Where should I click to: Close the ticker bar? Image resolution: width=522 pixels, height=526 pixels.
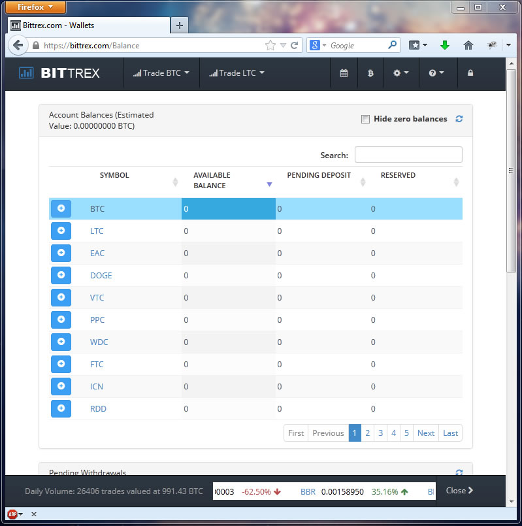click(x=459, y=491)
